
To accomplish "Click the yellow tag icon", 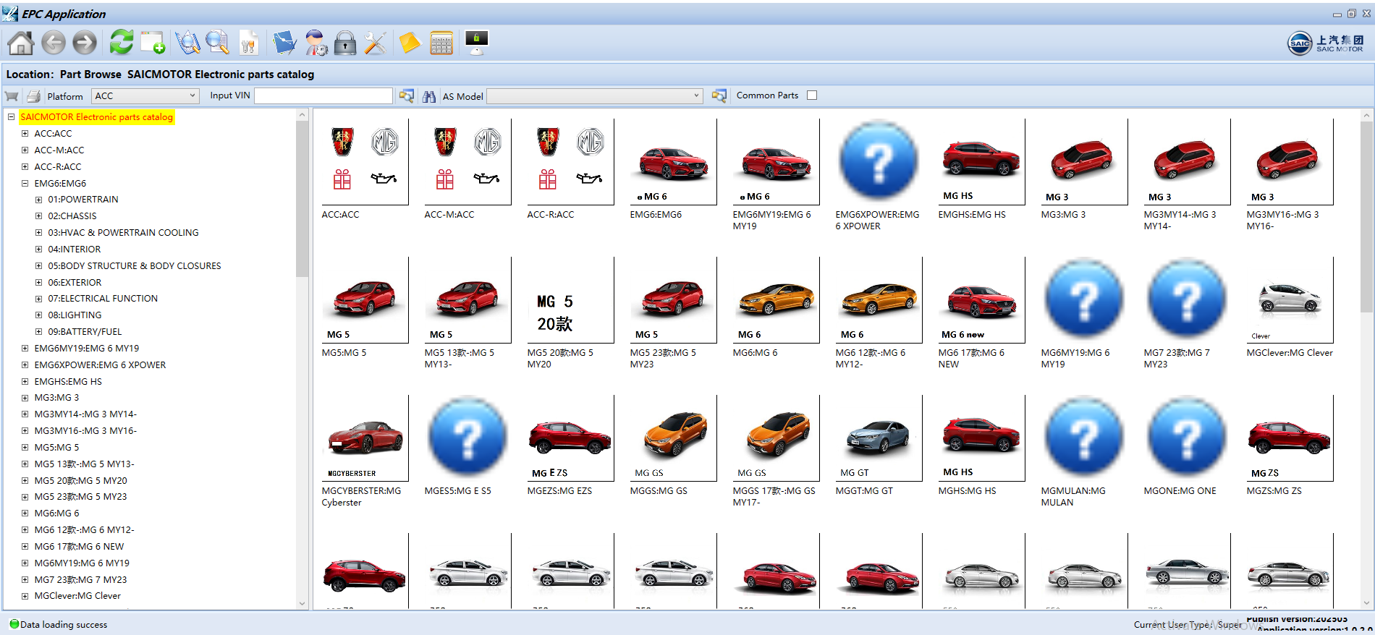I will [x=410, y=43].
